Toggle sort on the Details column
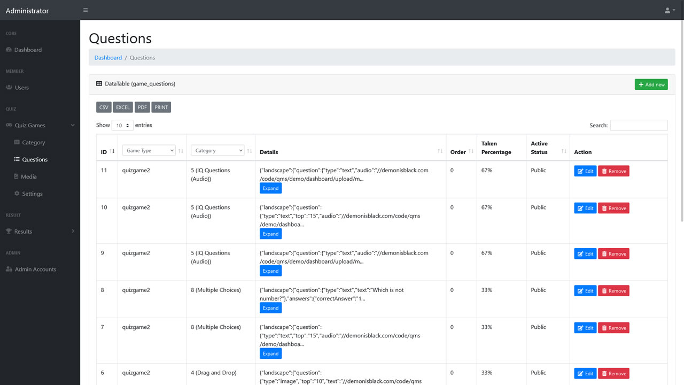The width and height of the screenshot is (684, 385). pyautogui.click(x=440, y=151)
